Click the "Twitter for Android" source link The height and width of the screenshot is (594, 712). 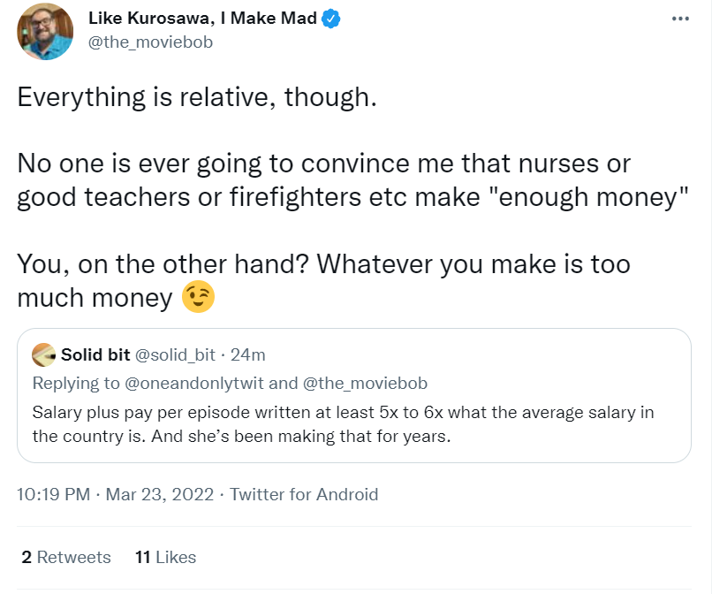[304, 494]
